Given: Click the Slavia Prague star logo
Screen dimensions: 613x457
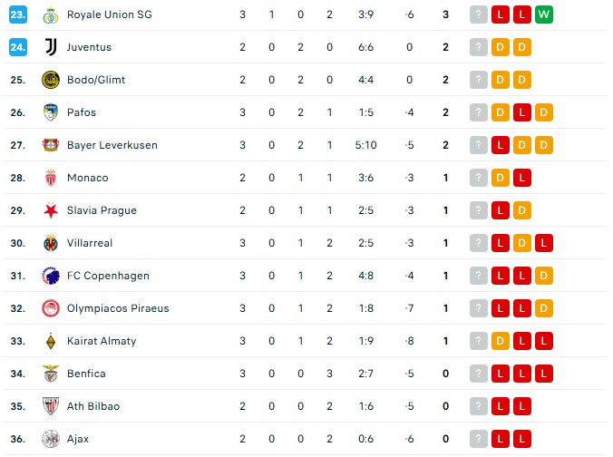Looking at the screenshot, I should [x=50, y=210].
